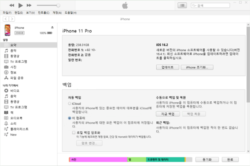Go forward with the right arrow

(x=12, y=19)
